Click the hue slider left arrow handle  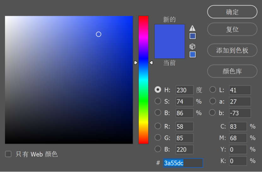tap(136, 62)
